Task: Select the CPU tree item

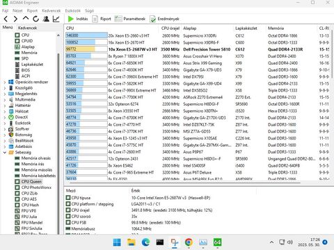Action: click(22, 35)
